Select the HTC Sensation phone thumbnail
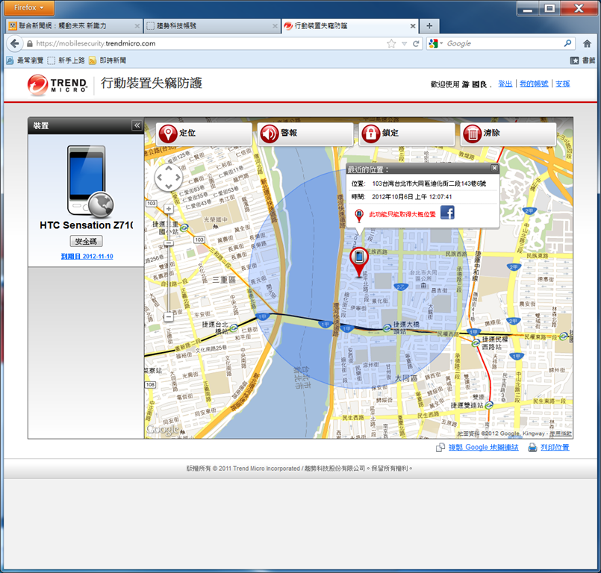Image resolution: width=601 pixels, height=573 pixels. (x=90, y=181)
